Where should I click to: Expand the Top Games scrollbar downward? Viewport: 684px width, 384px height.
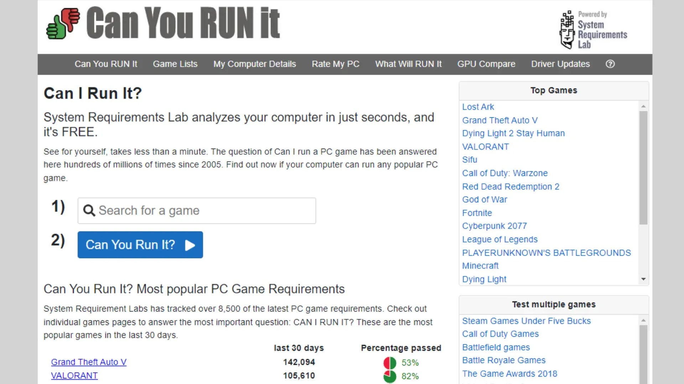[644, 279]
